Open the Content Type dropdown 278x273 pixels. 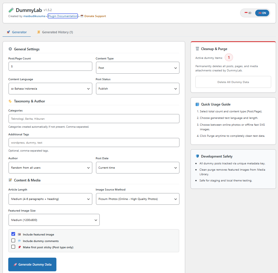click(138, 68)
